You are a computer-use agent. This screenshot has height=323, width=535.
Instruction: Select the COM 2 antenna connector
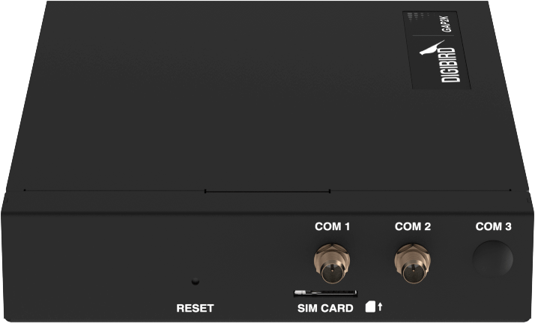412,263
